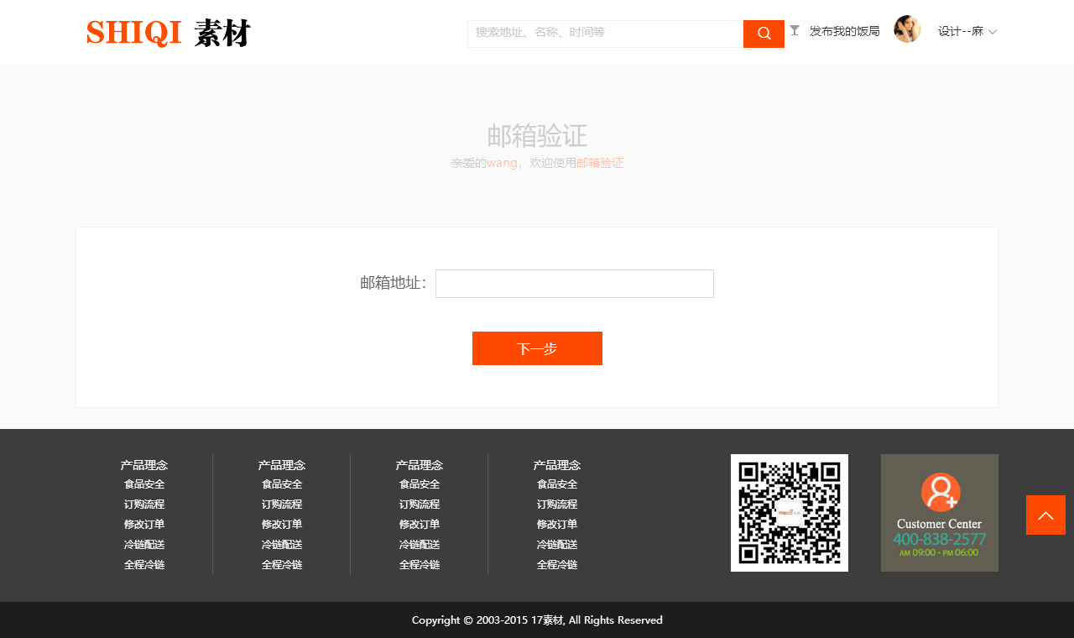Focus the search box in header
This screenshot has height=638, width=1074.
[604, 34]
